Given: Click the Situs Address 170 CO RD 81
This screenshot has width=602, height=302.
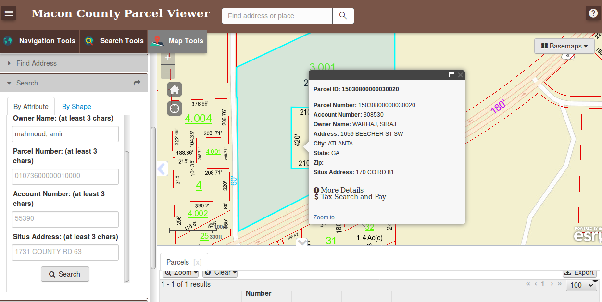Looking at the screenshot, I should point(375,172).
